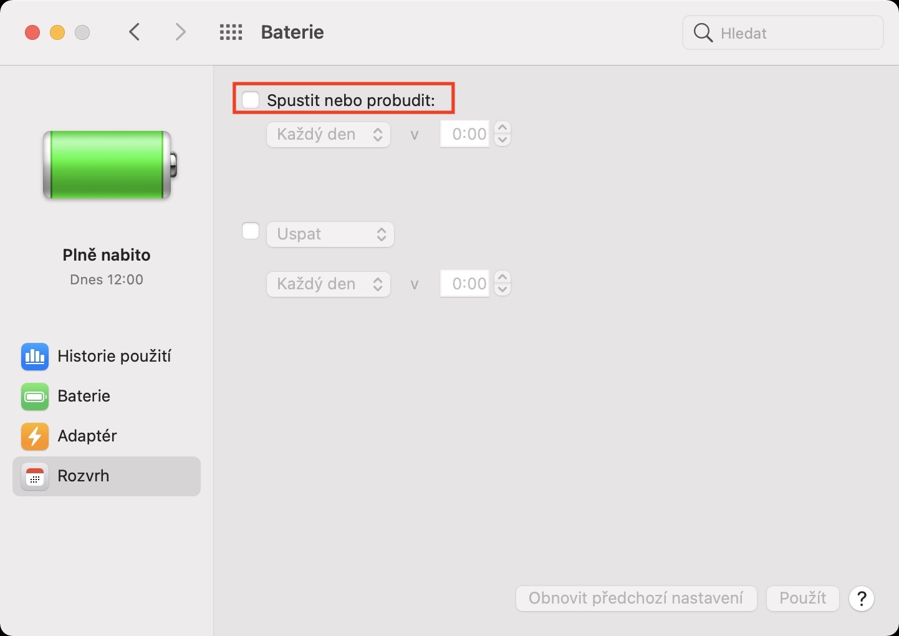Click the Použít button

pos(802,599)
